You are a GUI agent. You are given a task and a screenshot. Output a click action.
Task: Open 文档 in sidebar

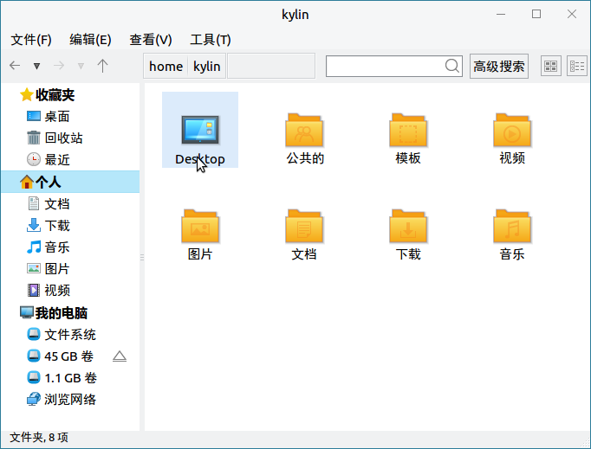tap(48, 203)
